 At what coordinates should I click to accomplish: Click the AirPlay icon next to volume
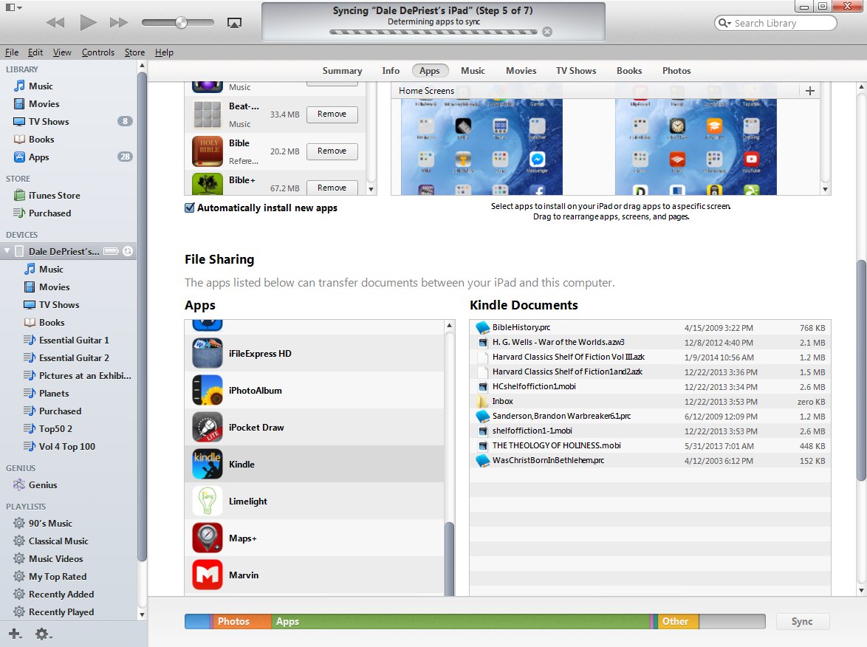pos(234,23)
